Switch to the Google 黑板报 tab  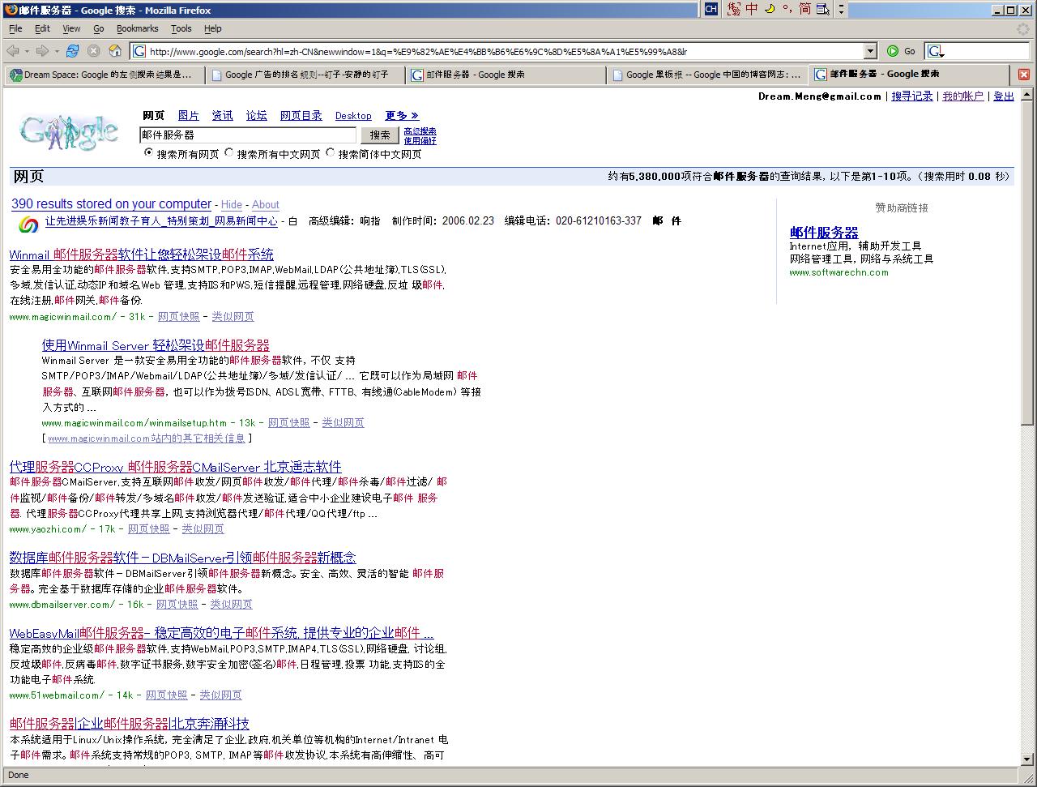[x=706, y=75]
